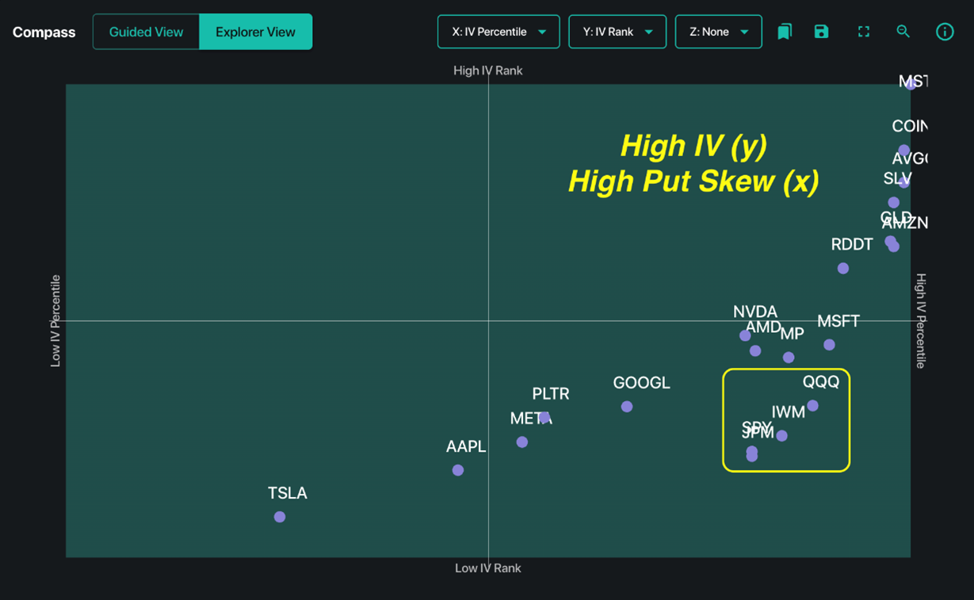
Task: Click the GOOGL data point
Action: tap(627, 407)
